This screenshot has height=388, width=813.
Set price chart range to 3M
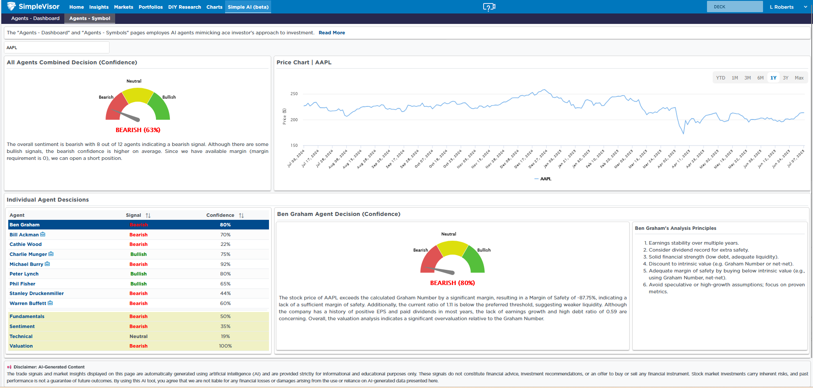point(747,78)
